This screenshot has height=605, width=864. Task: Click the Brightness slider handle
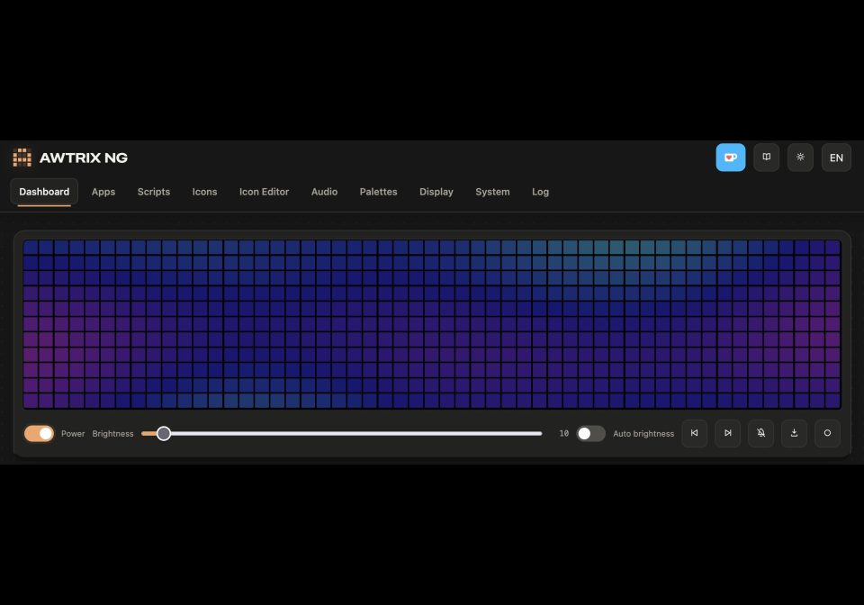click(164, 434)
